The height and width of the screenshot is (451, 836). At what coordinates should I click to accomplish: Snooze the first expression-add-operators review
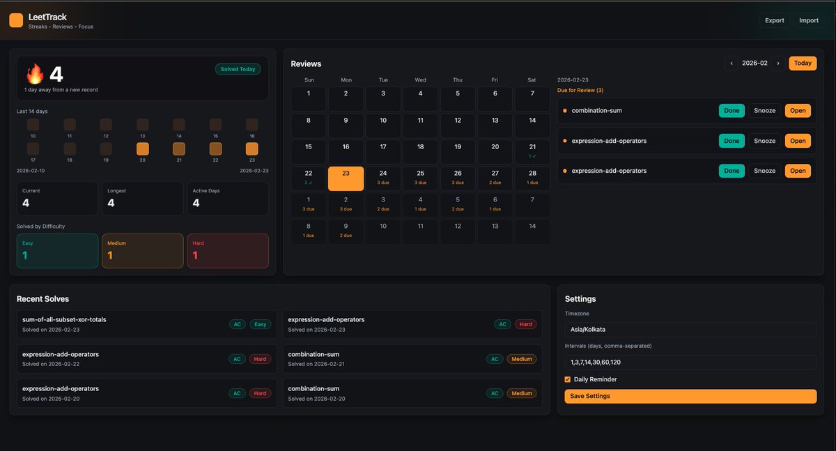point(764,140)
